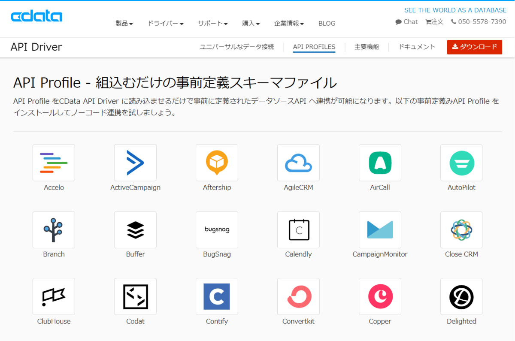Click the AgileCRM text label
The image size is (515, 341).
[x=298, y=187]
